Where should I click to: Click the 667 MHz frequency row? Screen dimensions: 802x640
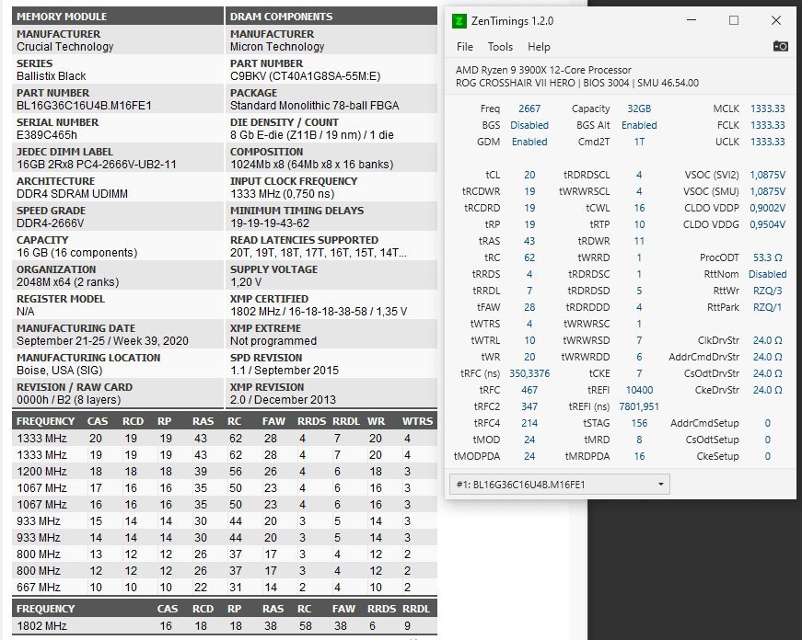coord(225,588)
